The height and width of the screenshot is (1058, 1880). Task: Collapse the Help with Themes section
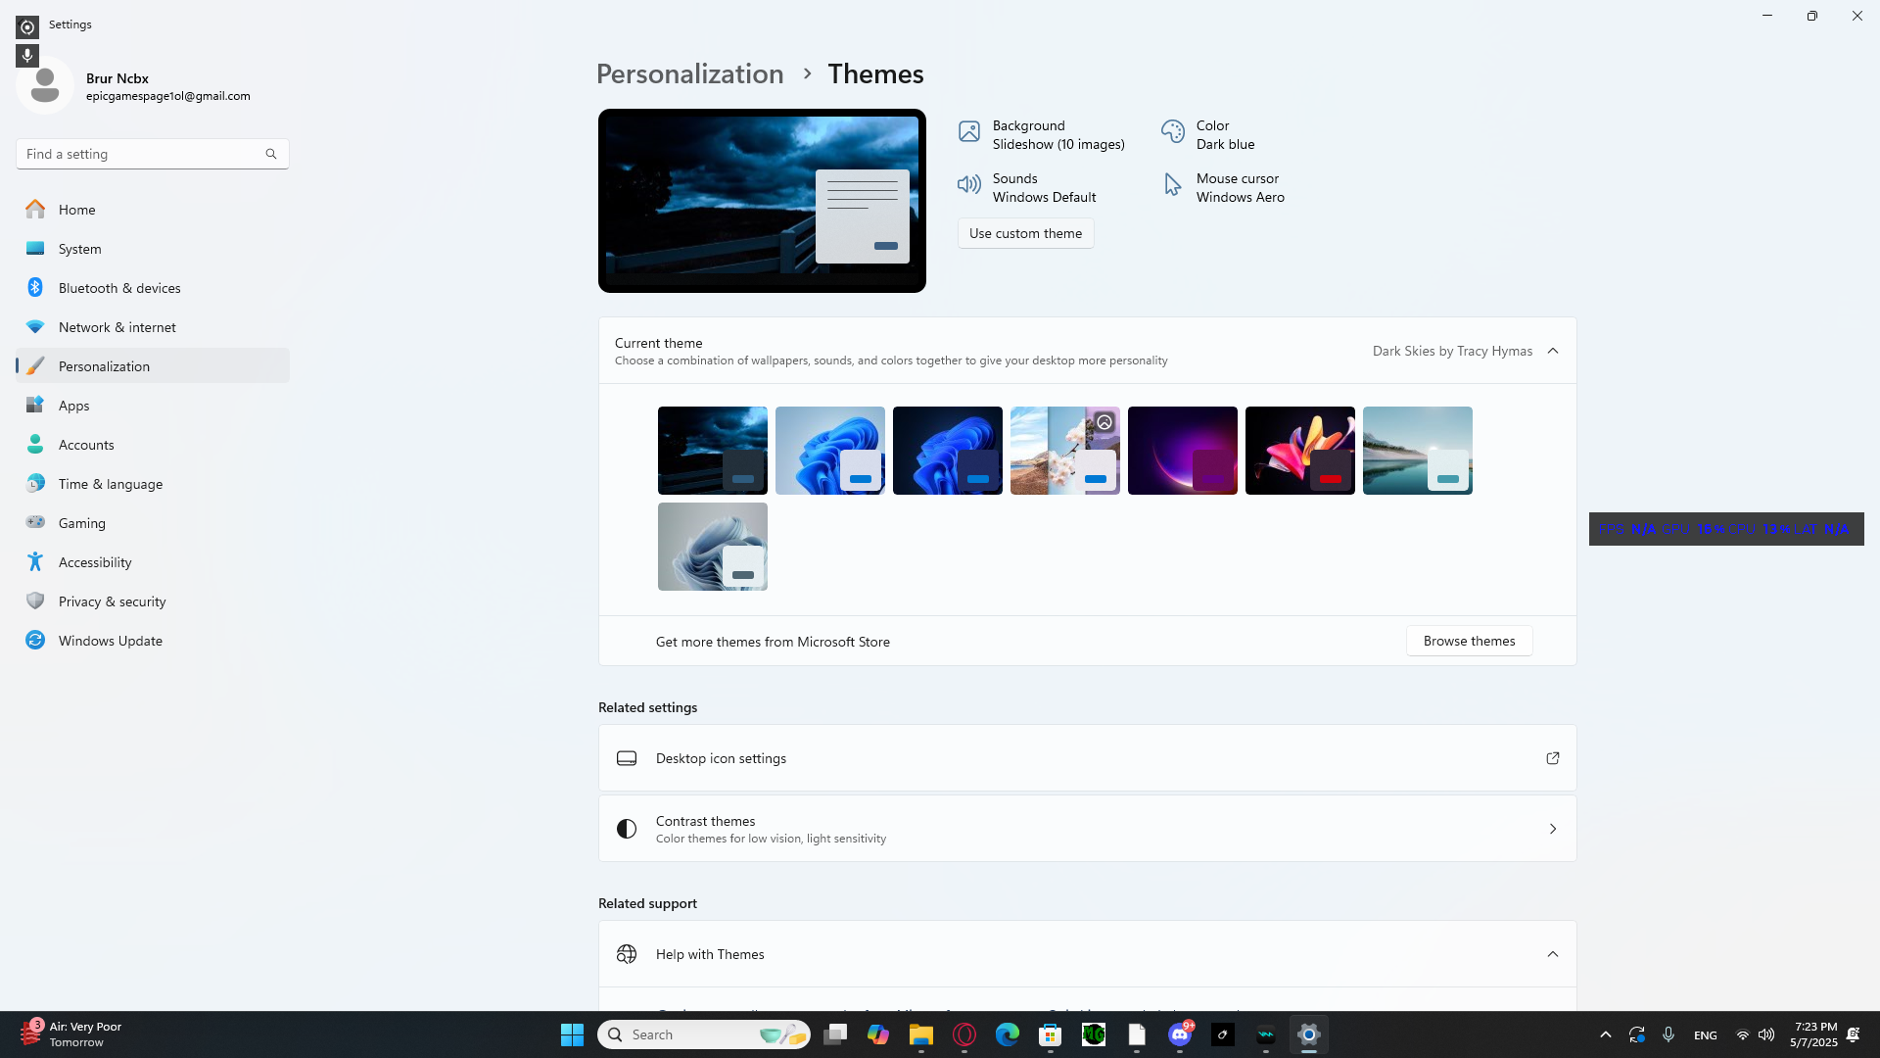click(x=1552, y=954)
